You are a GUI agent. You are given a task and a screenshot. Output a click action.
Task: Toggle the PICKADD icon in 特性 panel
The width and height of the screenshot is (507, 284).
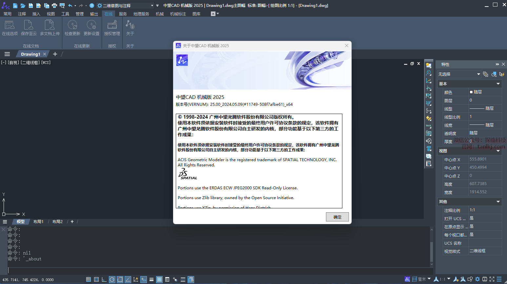(486, 74)
